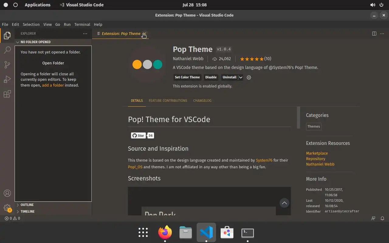This screenshot has width=389, height=243.
Task: Open the Files manager dock icon
Action: click(186, 233)
